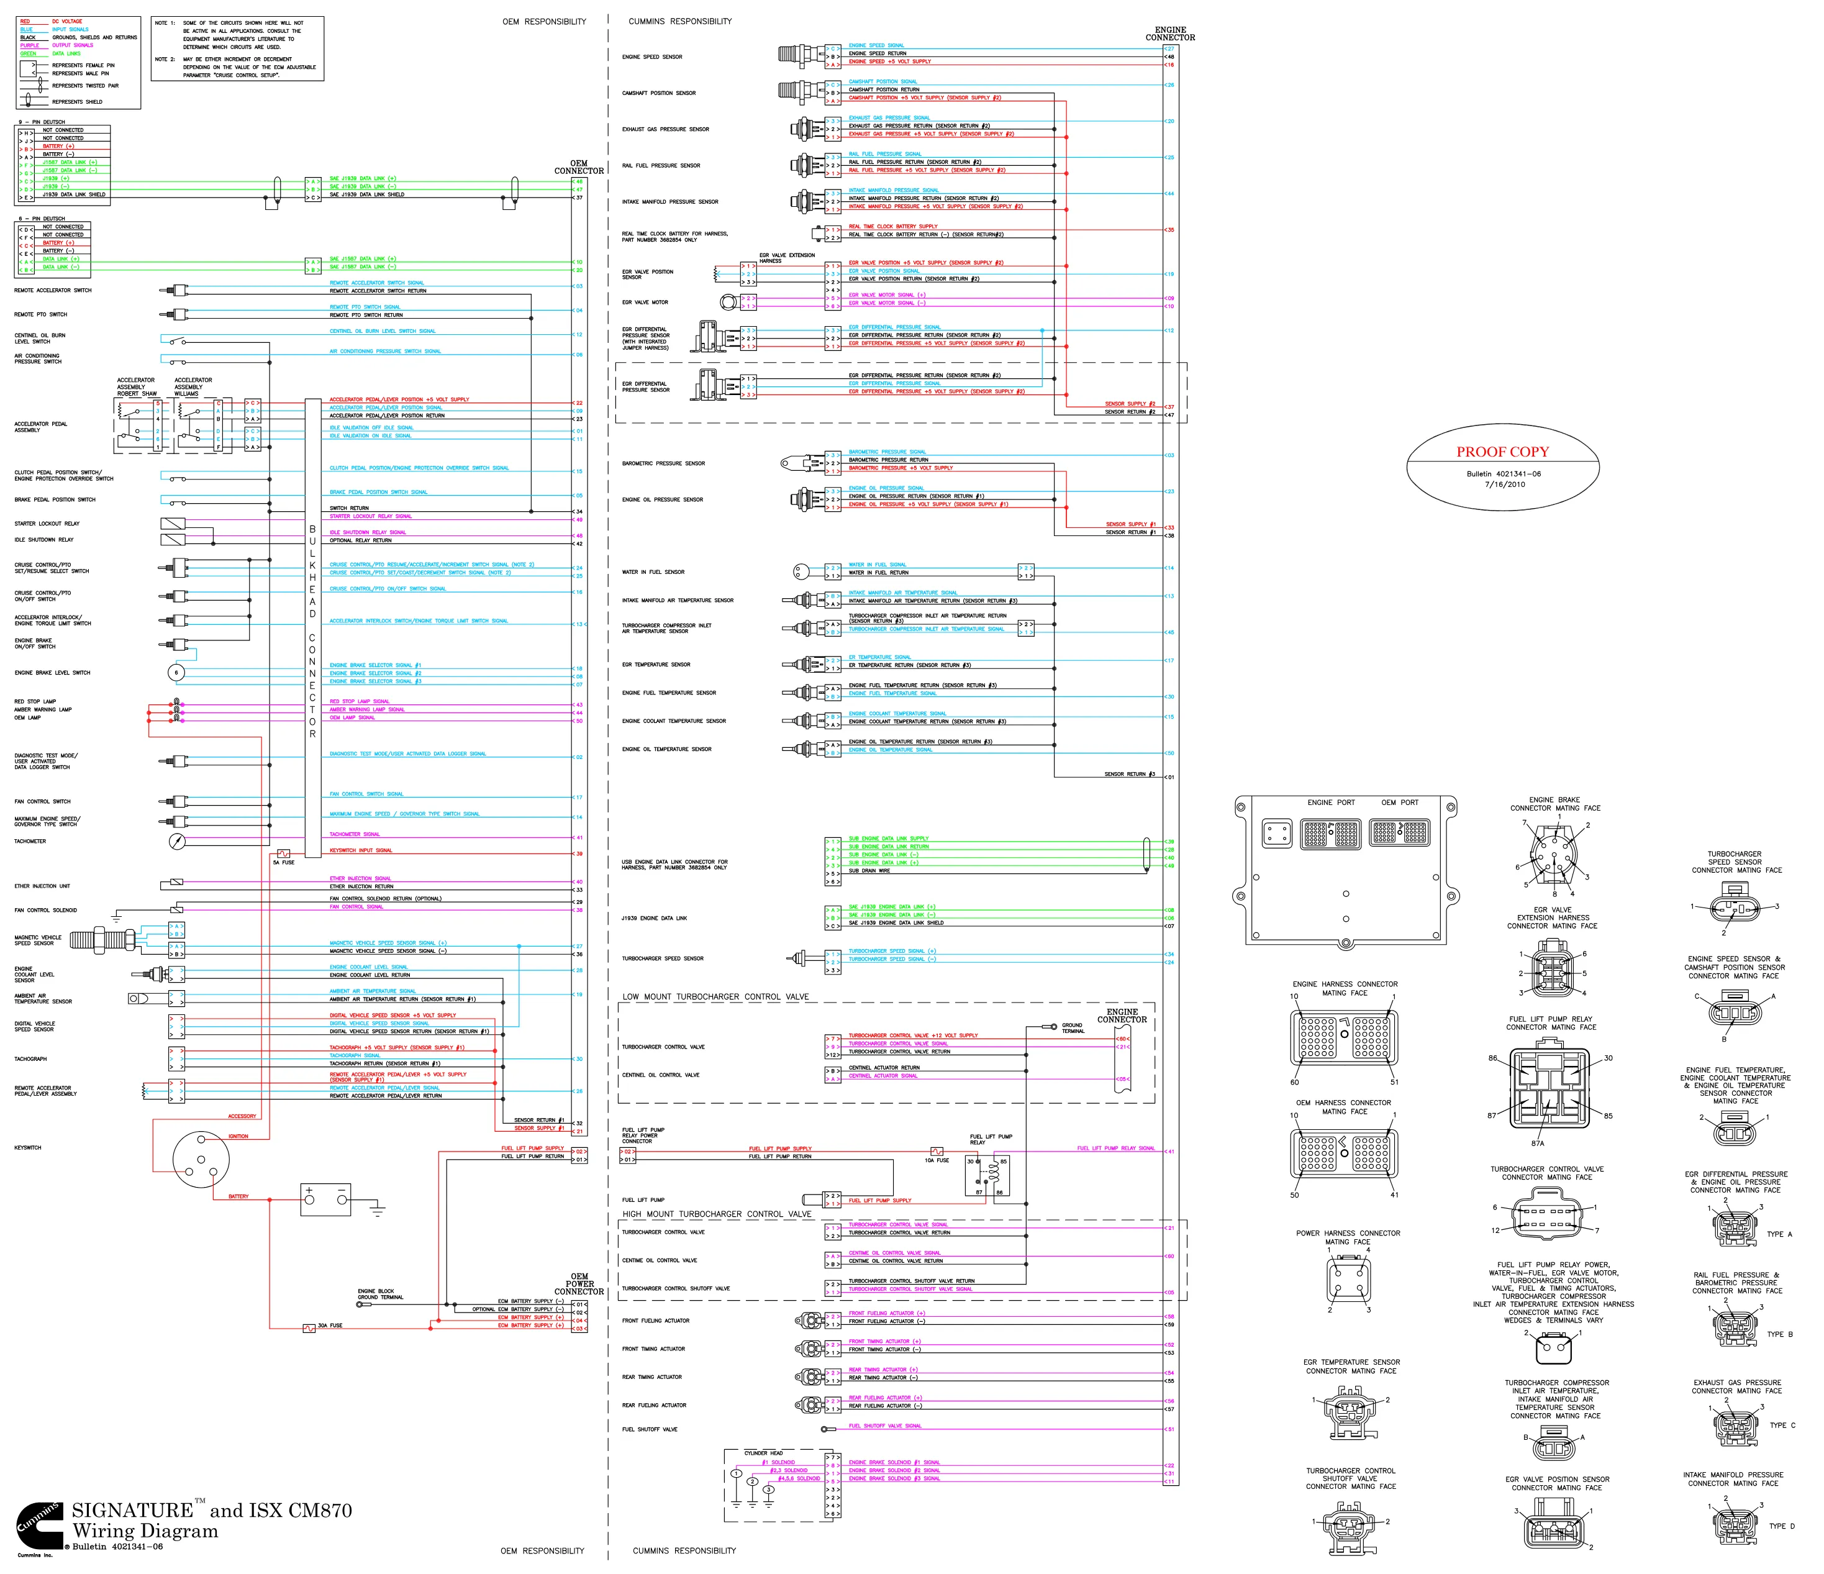Click the 9-PIN DEUTSCH connector label

tap(42, 122)
